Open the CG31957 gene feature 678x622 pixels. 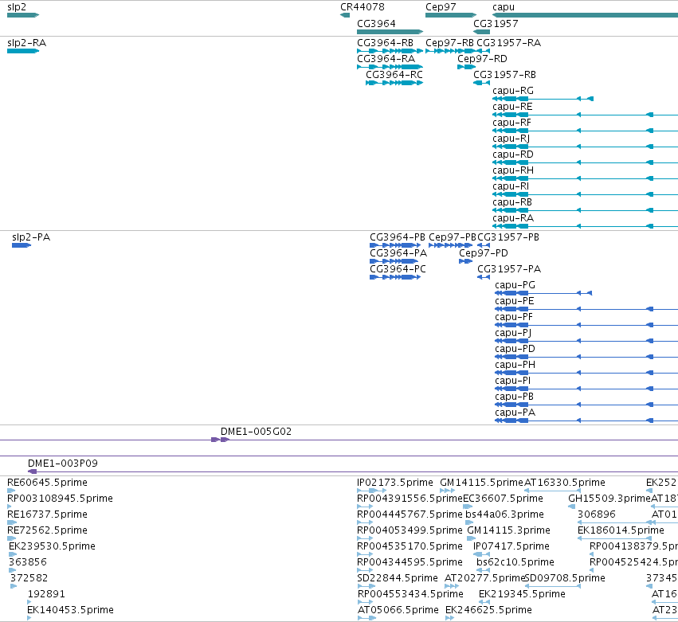(x=482, y=32)
